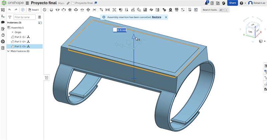Collapse the Mate Features (0) section
The image size is (267, 140).
tap(8, 51)
